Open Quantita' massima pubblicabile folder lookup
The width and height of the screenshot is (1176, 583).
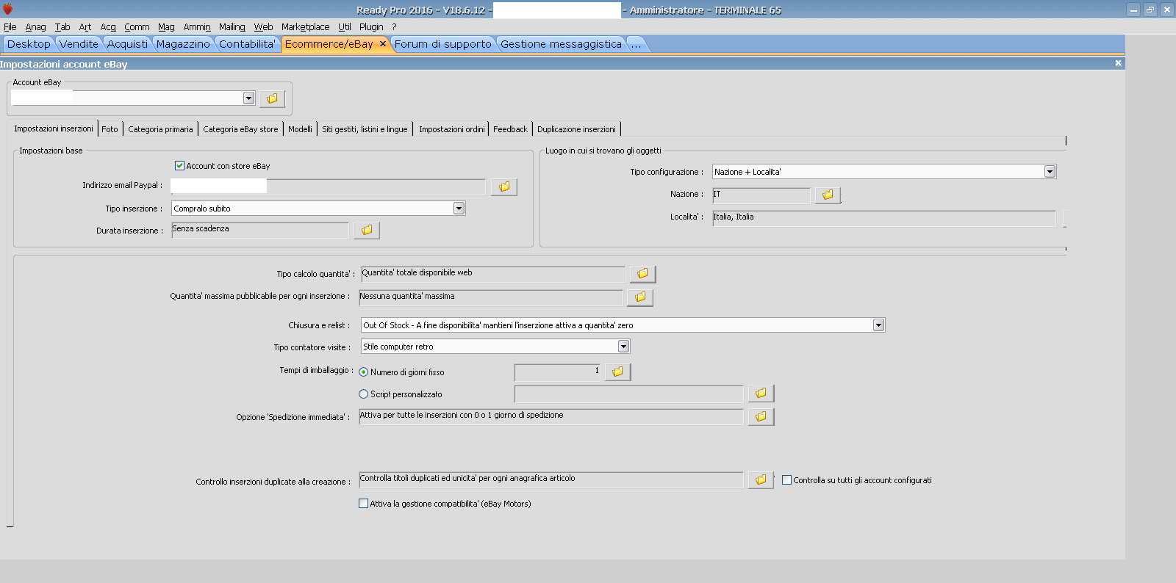(x=640, y=297)
